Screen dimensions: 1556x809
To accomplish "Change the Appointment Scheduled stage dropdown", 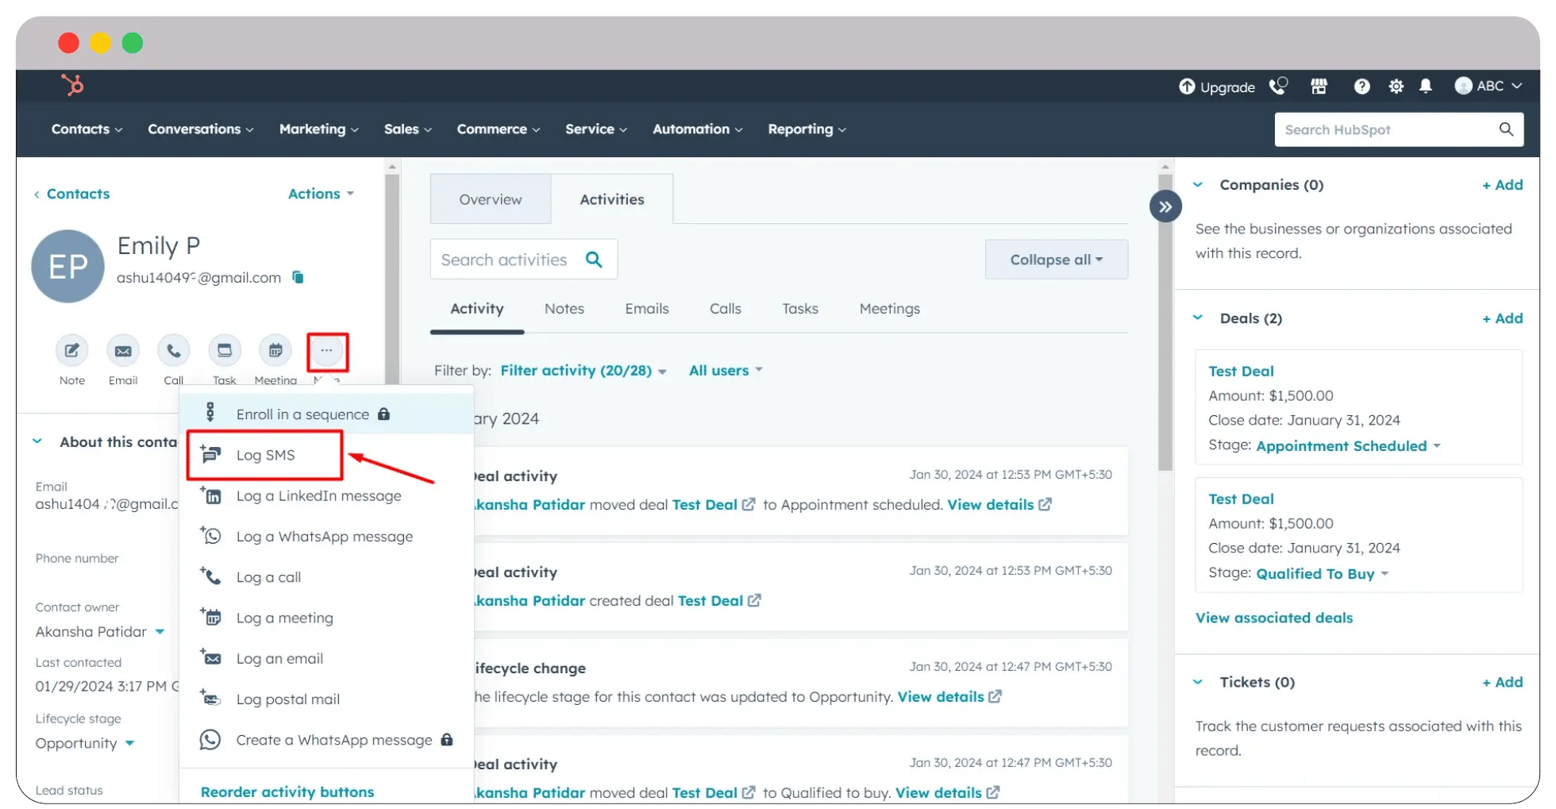I will point(1346,445).
